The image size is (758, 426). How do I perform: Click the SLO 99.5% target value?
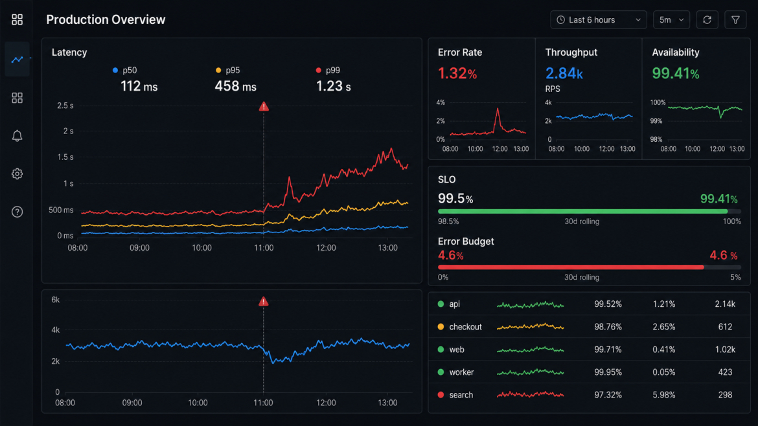(x=455, y=199)
